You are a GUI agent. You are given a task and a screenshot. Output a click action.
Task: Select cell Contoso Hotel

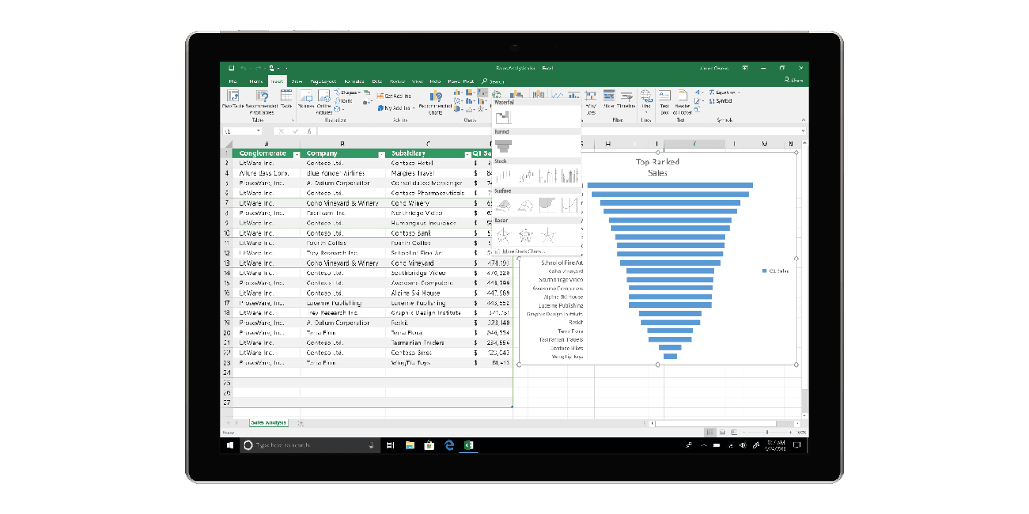(429, 163)
